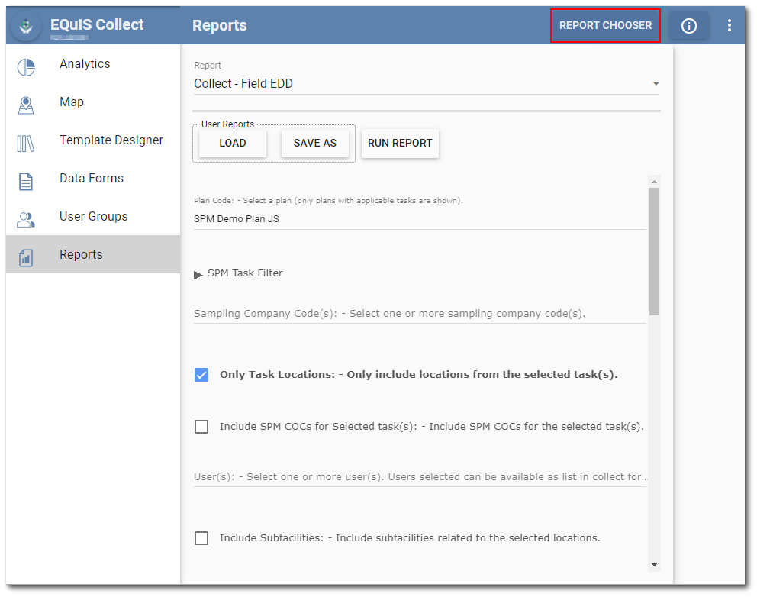The image size is (757, 597).
Task: Click the Reports bar chart icon
Action: 26,254
